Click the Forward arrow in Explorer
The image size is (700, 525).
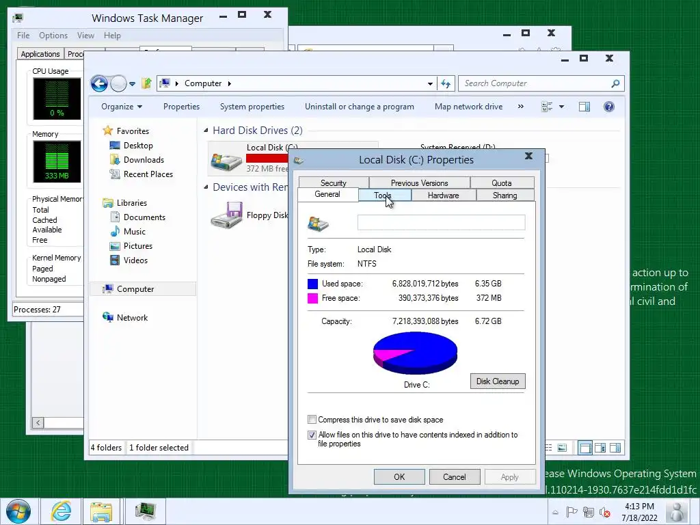pyautogui.click(x=118, y=83)
